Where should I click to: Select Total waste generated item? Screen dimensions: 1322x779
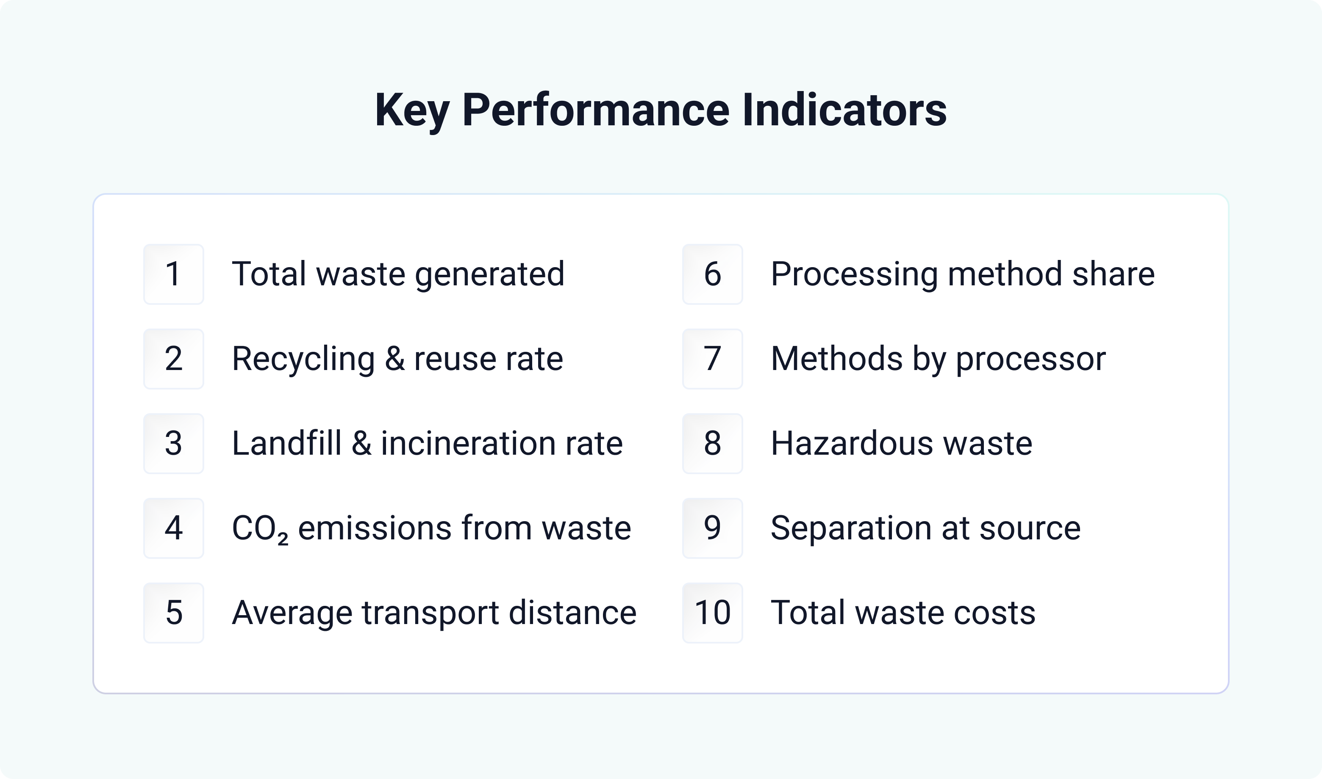click(398, 274)
